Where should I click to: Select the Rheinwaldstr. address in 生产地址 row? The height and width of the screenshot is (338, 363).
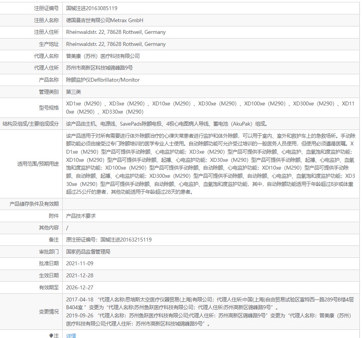[116, 44]
